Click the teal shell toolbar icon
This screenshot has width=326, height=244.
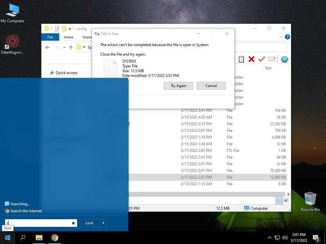click(x=284, y=59)
